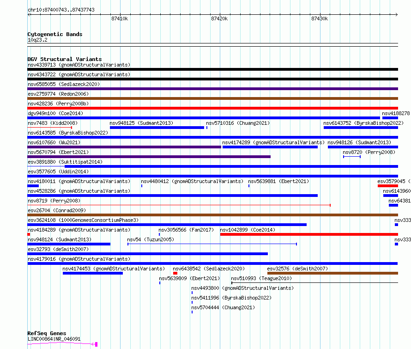Select nsv948125 (Sudmant2013) blue bar

point(157,128)
